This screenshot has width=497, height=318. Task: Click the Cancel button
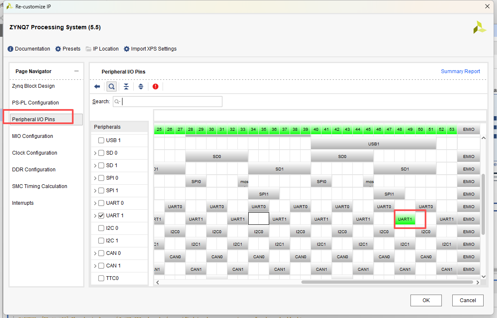pyautogui.click(x=468, y=300)
